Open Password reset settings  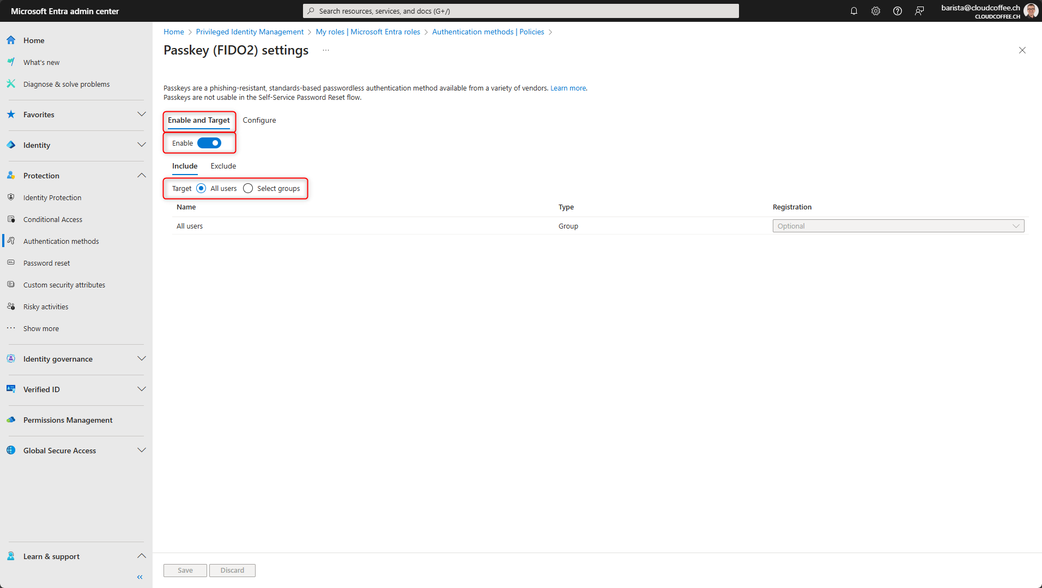coord(47,262)
